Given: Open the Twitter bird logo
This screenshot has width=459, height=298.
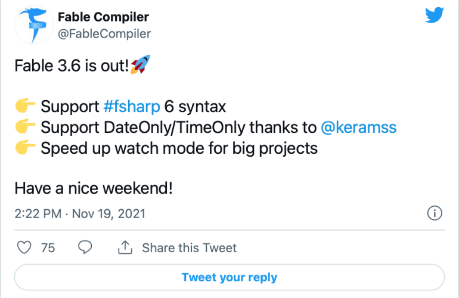Looking at the screenshot, I should click(435, 16).
